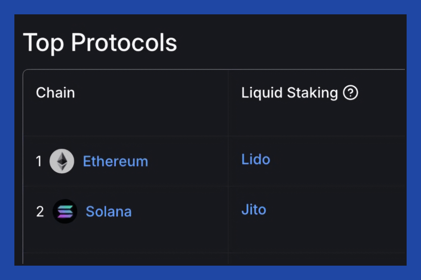Click the row divider between Ethereum and Solana

tap(126, 186)
